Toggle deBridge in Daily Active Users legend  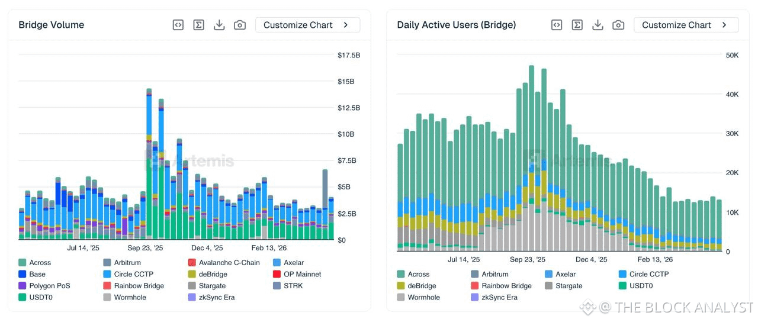click(x=417, y=286)
